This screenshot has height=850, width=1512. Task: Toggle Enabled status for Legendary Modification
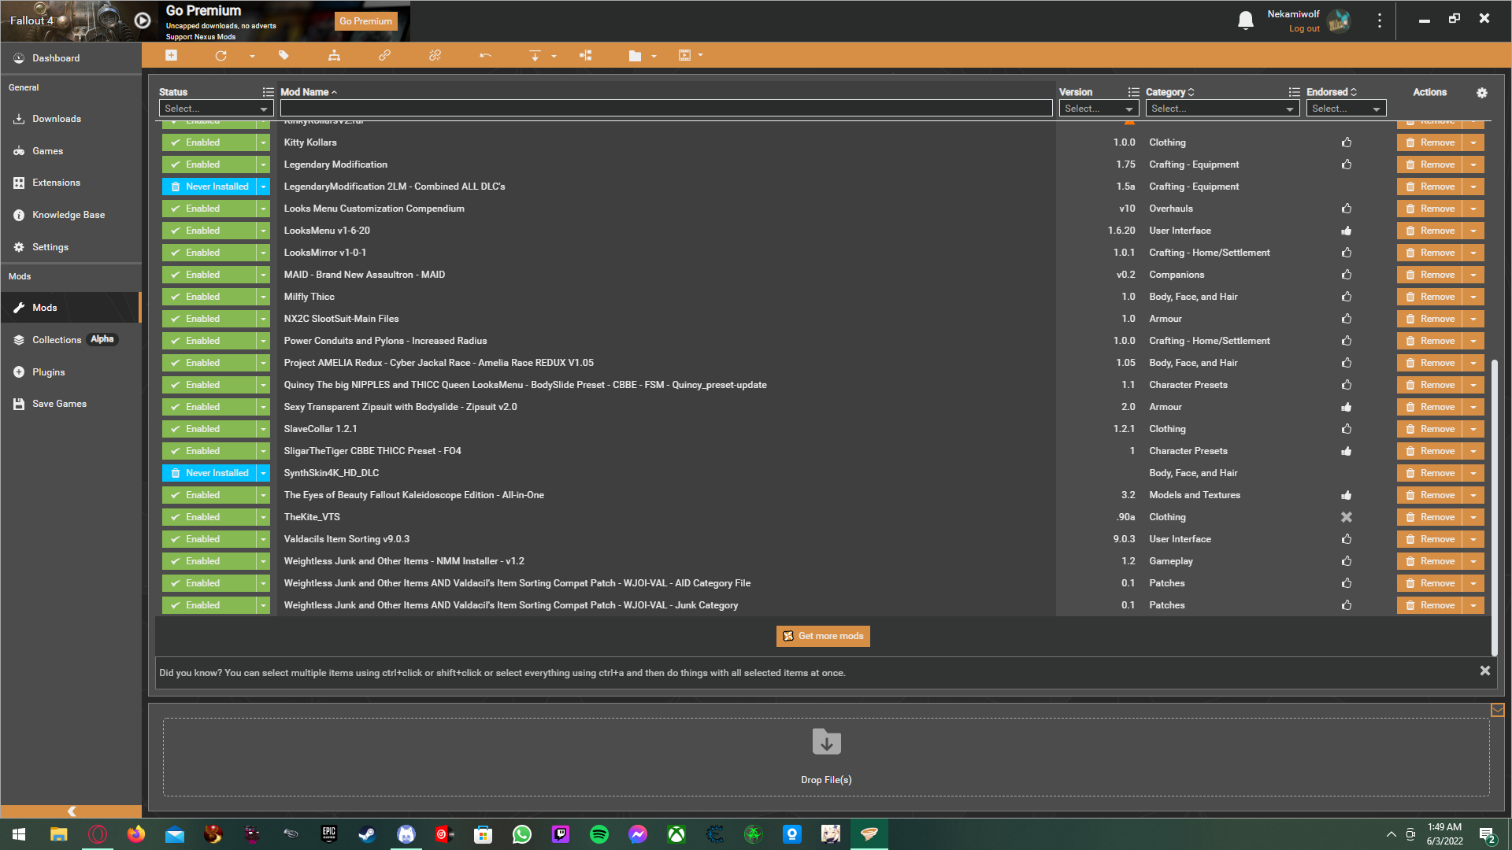(209, 164)
